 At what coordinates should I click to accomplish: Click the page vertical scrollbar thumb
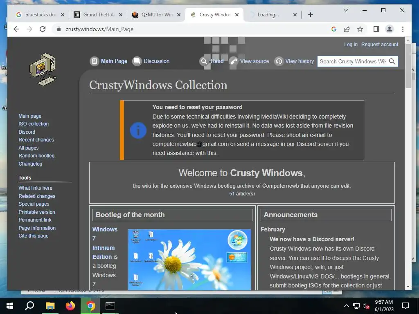[408, 65]
